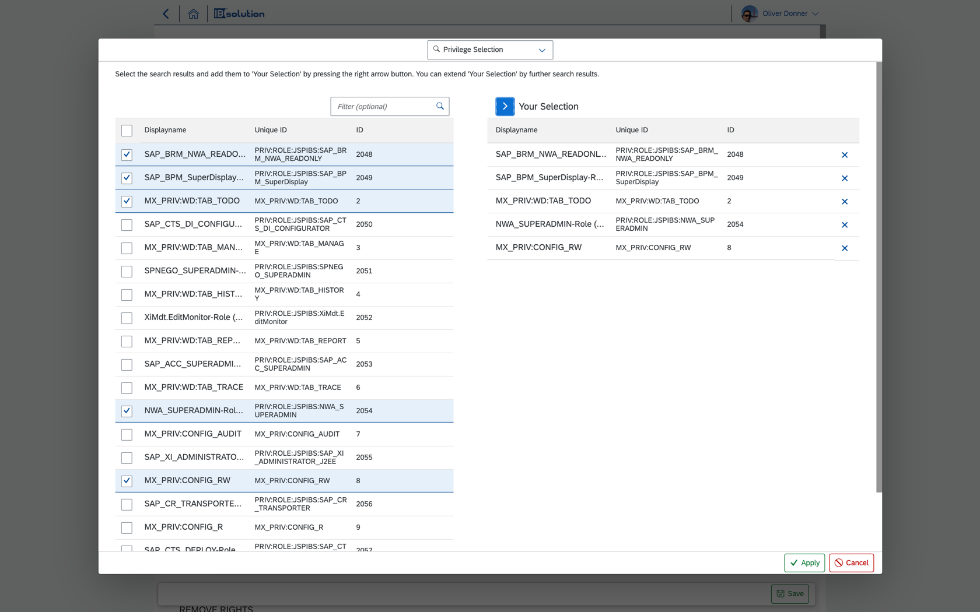Remove MX_PRIV:CONFIG_RW from Your Selection

[844, 248]
